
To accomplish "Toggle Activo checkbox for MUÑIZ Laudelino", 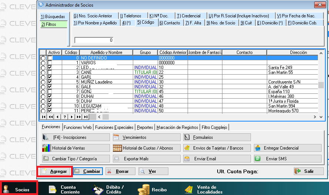I will (50, 82).
